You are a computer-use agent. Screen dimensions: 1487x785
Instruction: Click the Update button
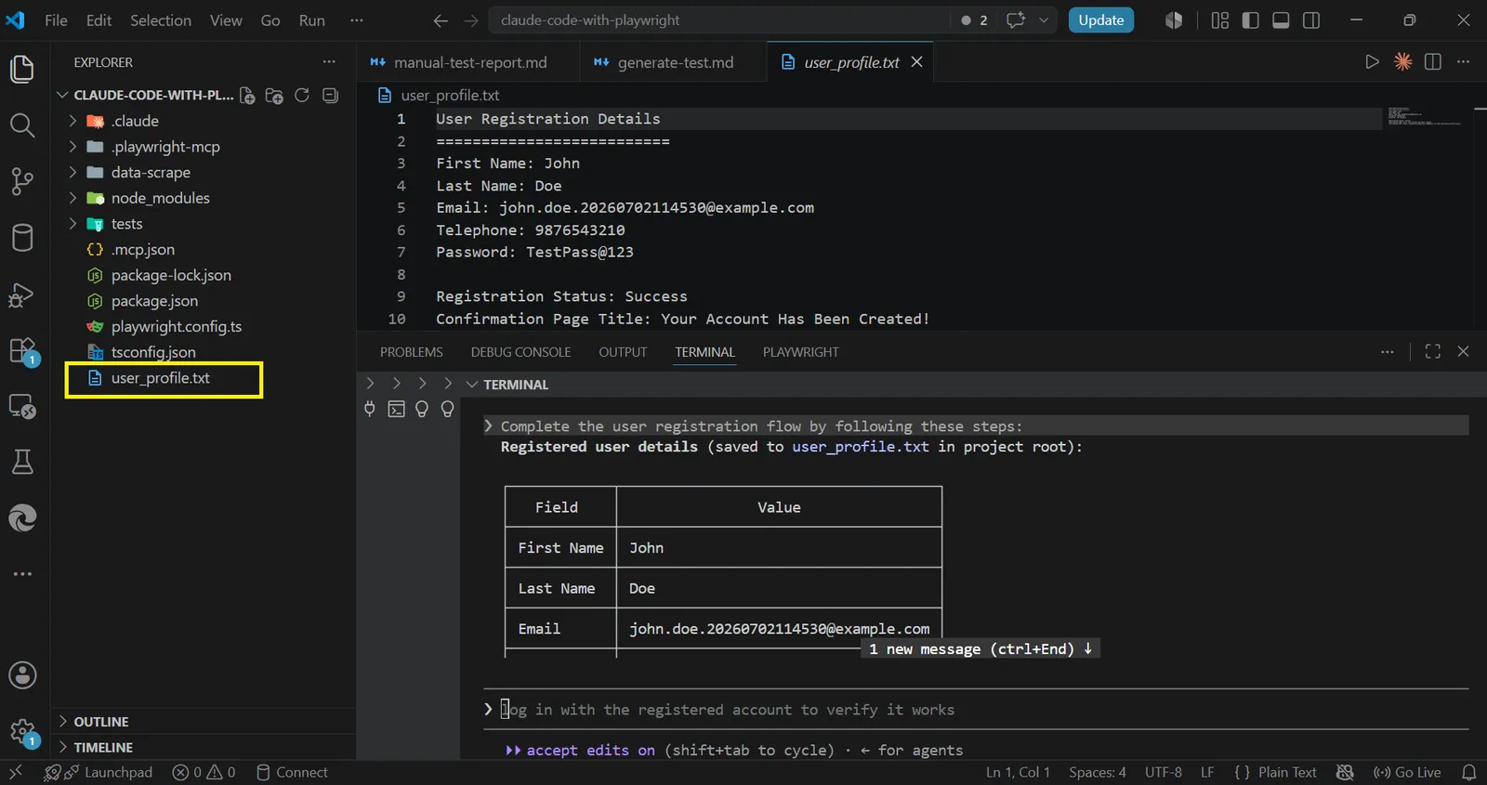point(1101,20)
